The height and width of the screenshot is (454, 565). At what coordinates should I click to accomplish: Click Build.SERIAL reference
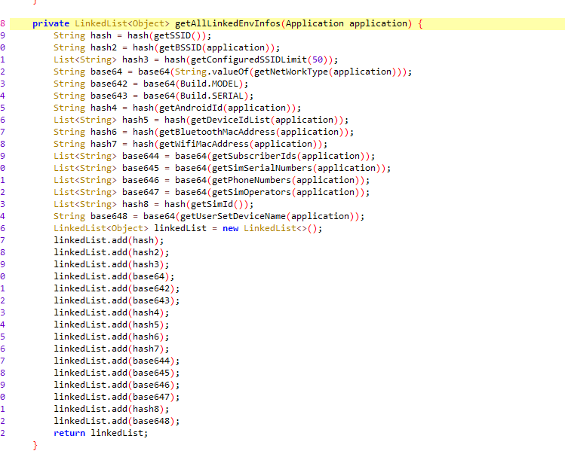212,96
